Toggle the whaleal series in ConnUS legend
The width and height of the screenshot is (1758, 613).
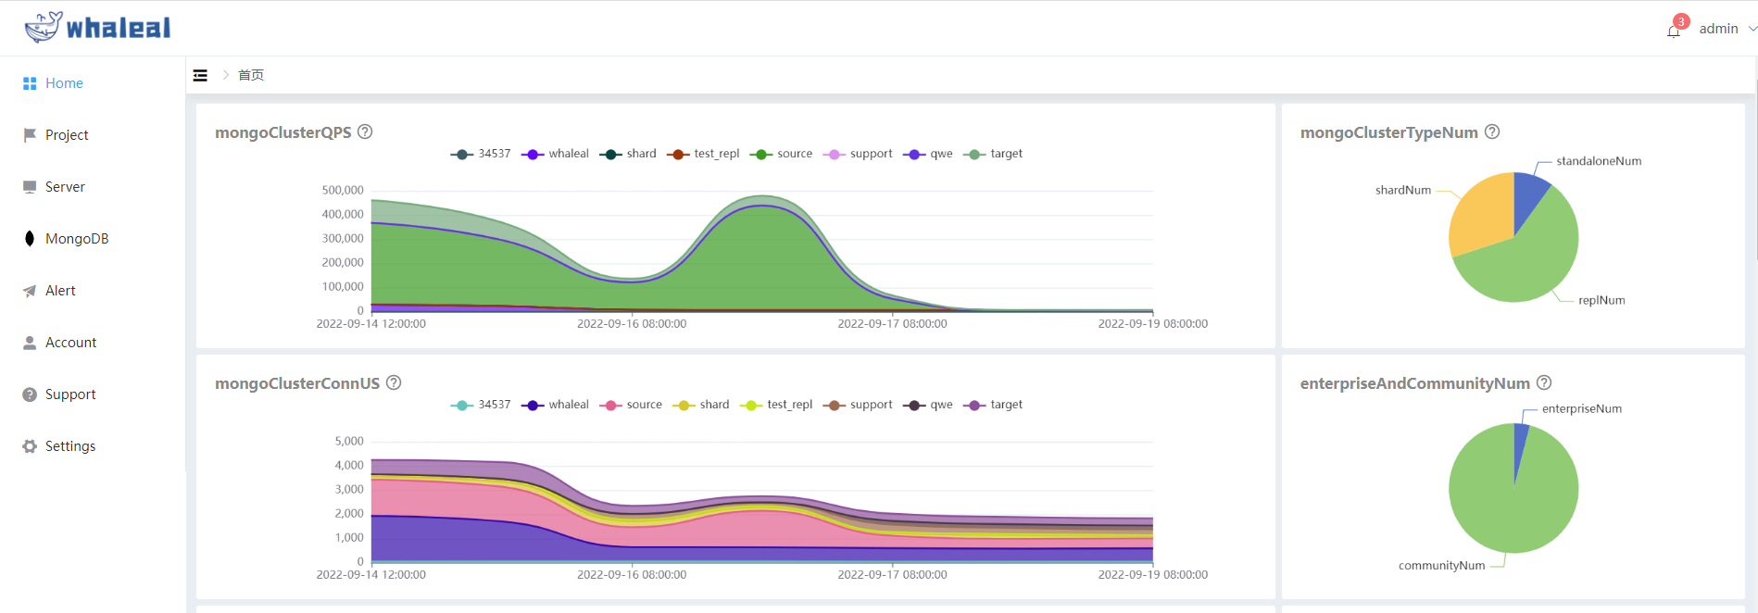click(556, 405)
